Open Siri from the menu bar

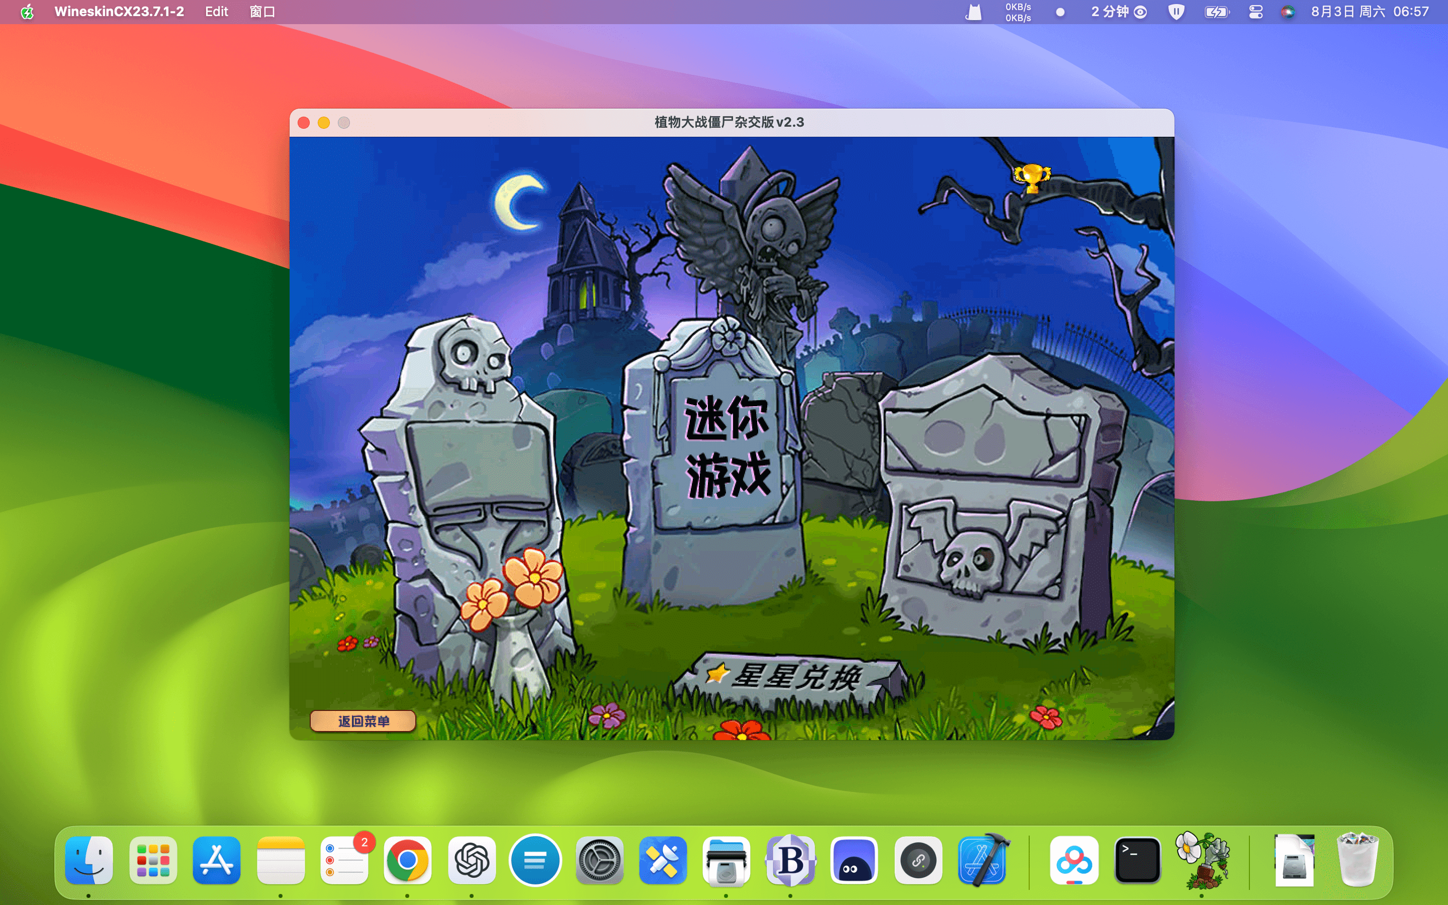[x=1288, y=12]
